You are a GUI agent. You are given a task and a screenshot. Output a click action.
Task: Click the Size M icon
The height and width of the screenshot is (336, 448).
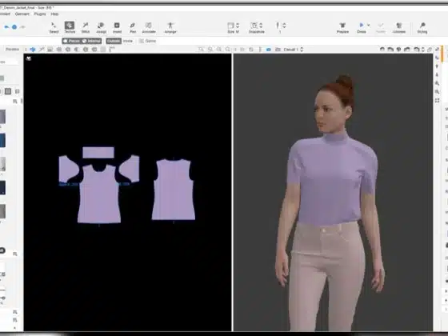tap(231, 26)
